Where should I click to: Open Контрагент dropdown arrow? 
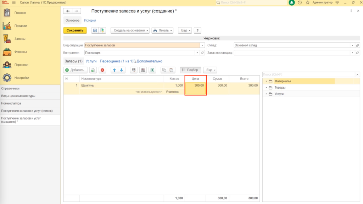(197, 53)
